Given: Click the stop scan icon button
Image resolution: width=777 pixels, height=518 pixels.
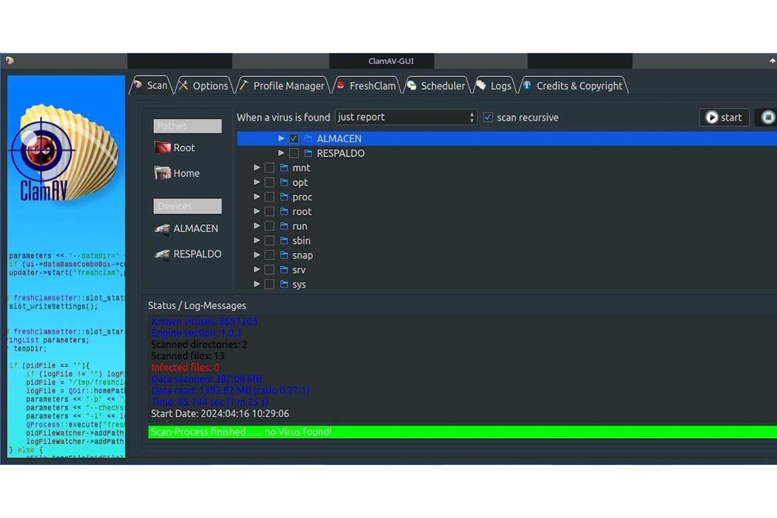Looking at the screenshot, I should (767, 117).
